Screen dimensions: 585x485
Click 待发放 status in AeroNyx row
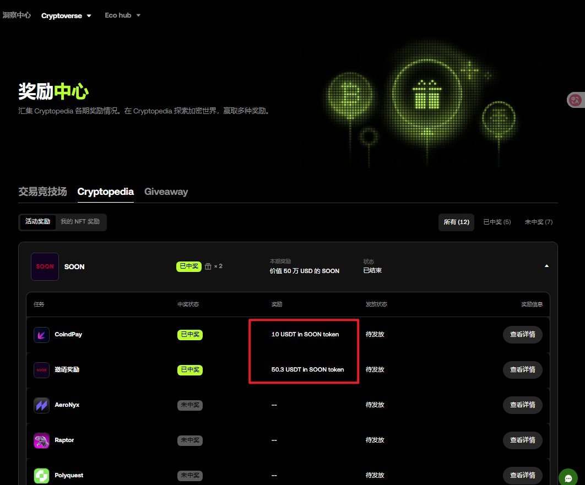(x=375, y=405)
